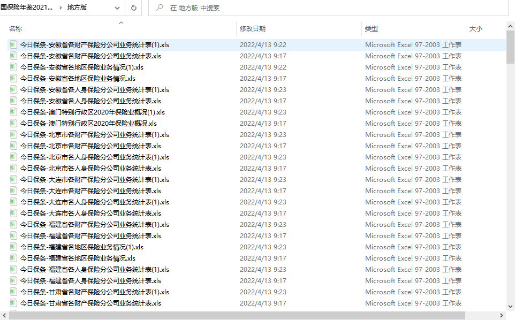Click the file icon of 北京市各人身保险分公司业务统计表.xls
The image size is (515, 320).
[13, 169]
